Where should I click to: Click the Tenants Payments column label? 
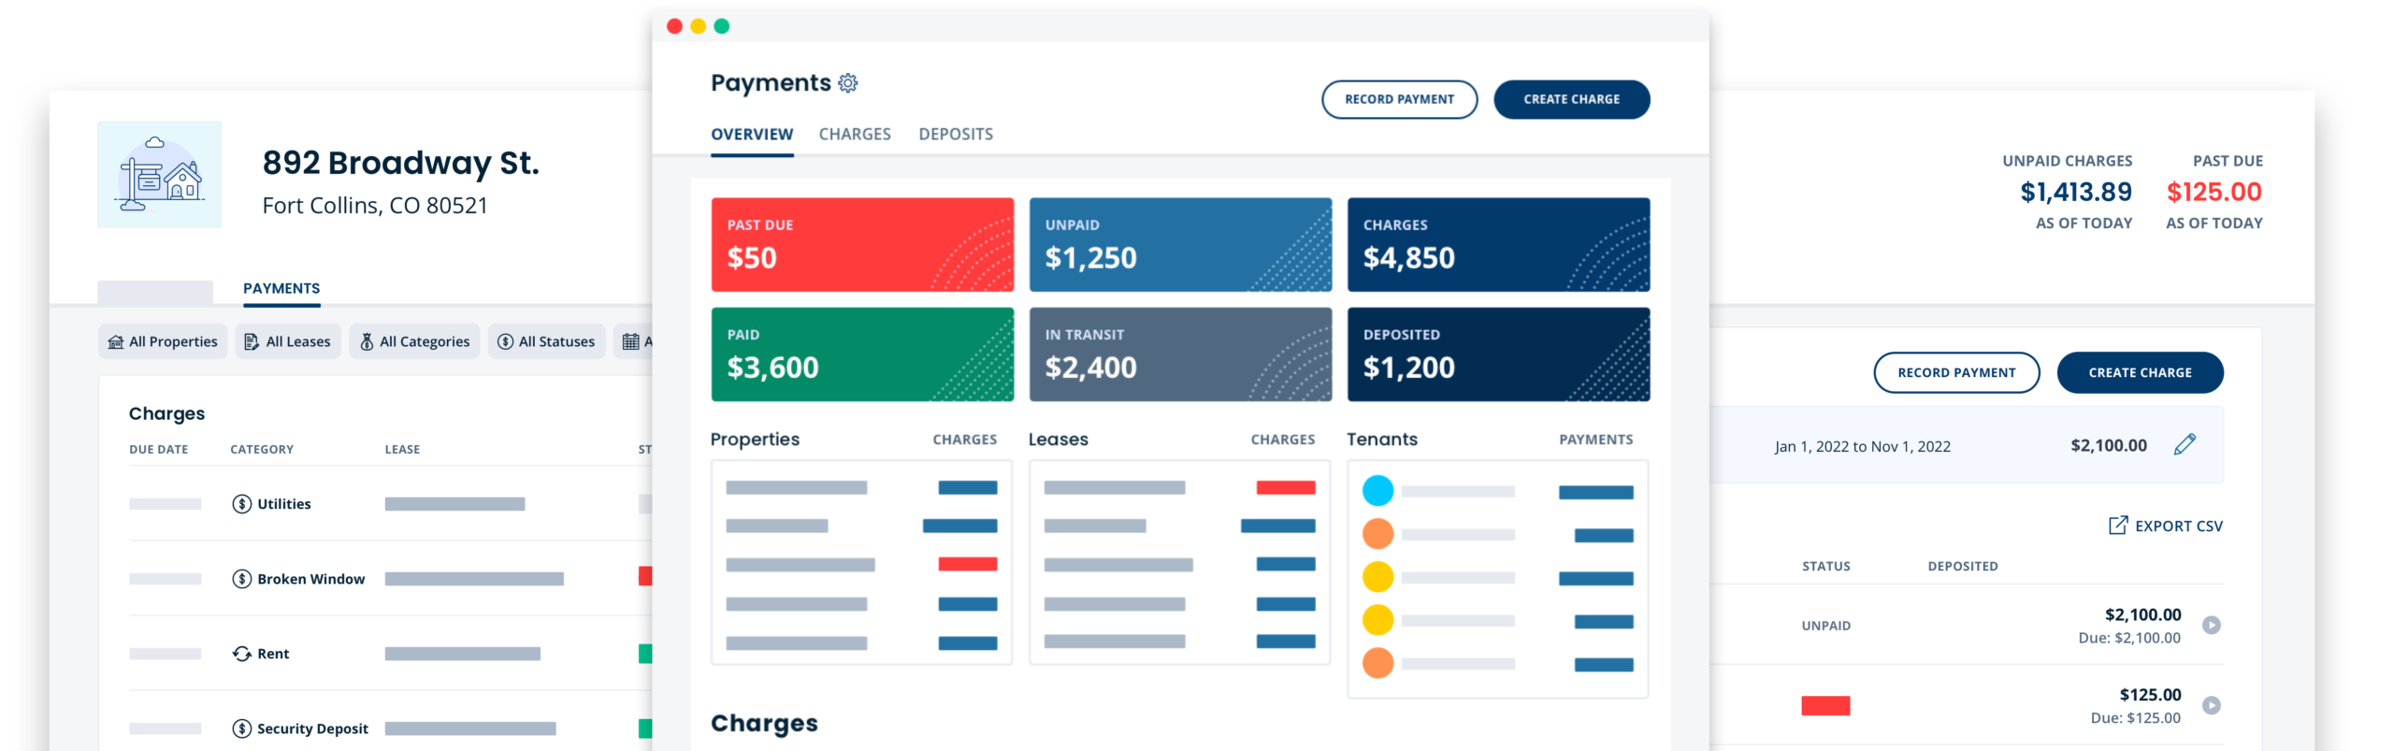(1595, 440)
